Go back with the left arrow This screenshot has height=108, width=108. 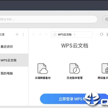tap(34, 34)
